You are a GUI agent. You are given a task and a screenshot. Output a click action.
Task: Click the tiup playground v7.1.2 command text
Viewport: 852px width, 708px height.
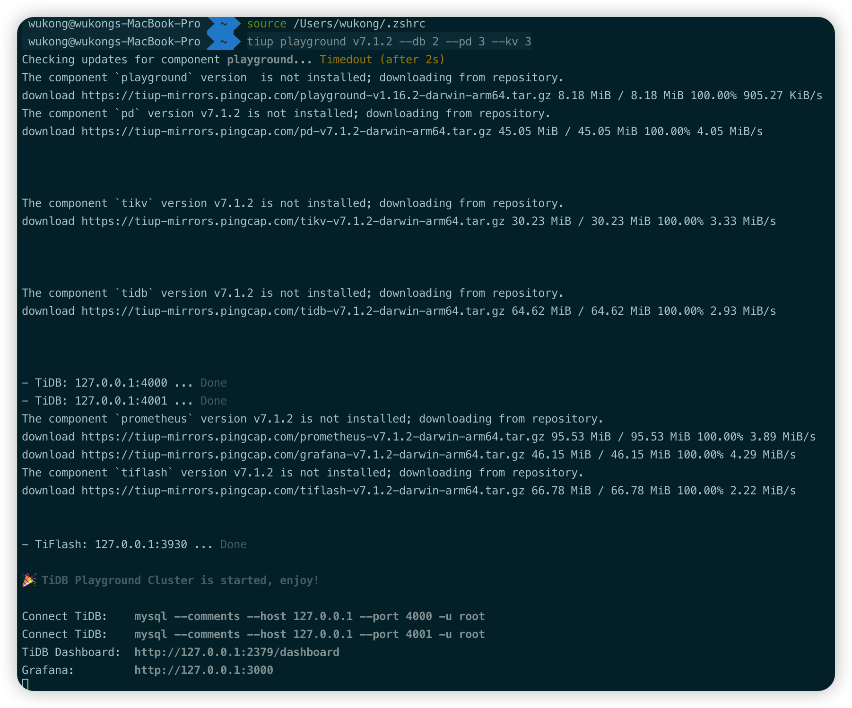click(x=389, y=42)
